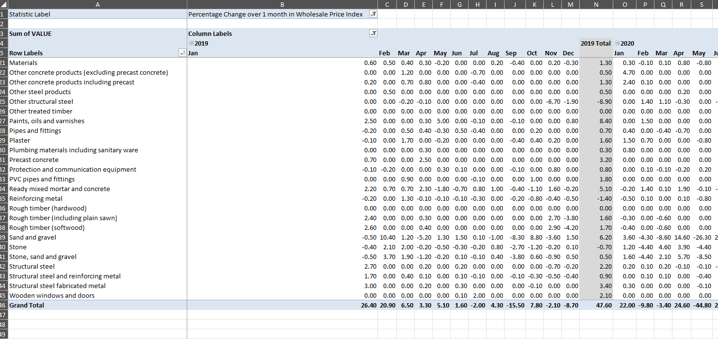Click the Select All corner button
The height and width of the screenshot is (339, 718).
pos(3,4)
